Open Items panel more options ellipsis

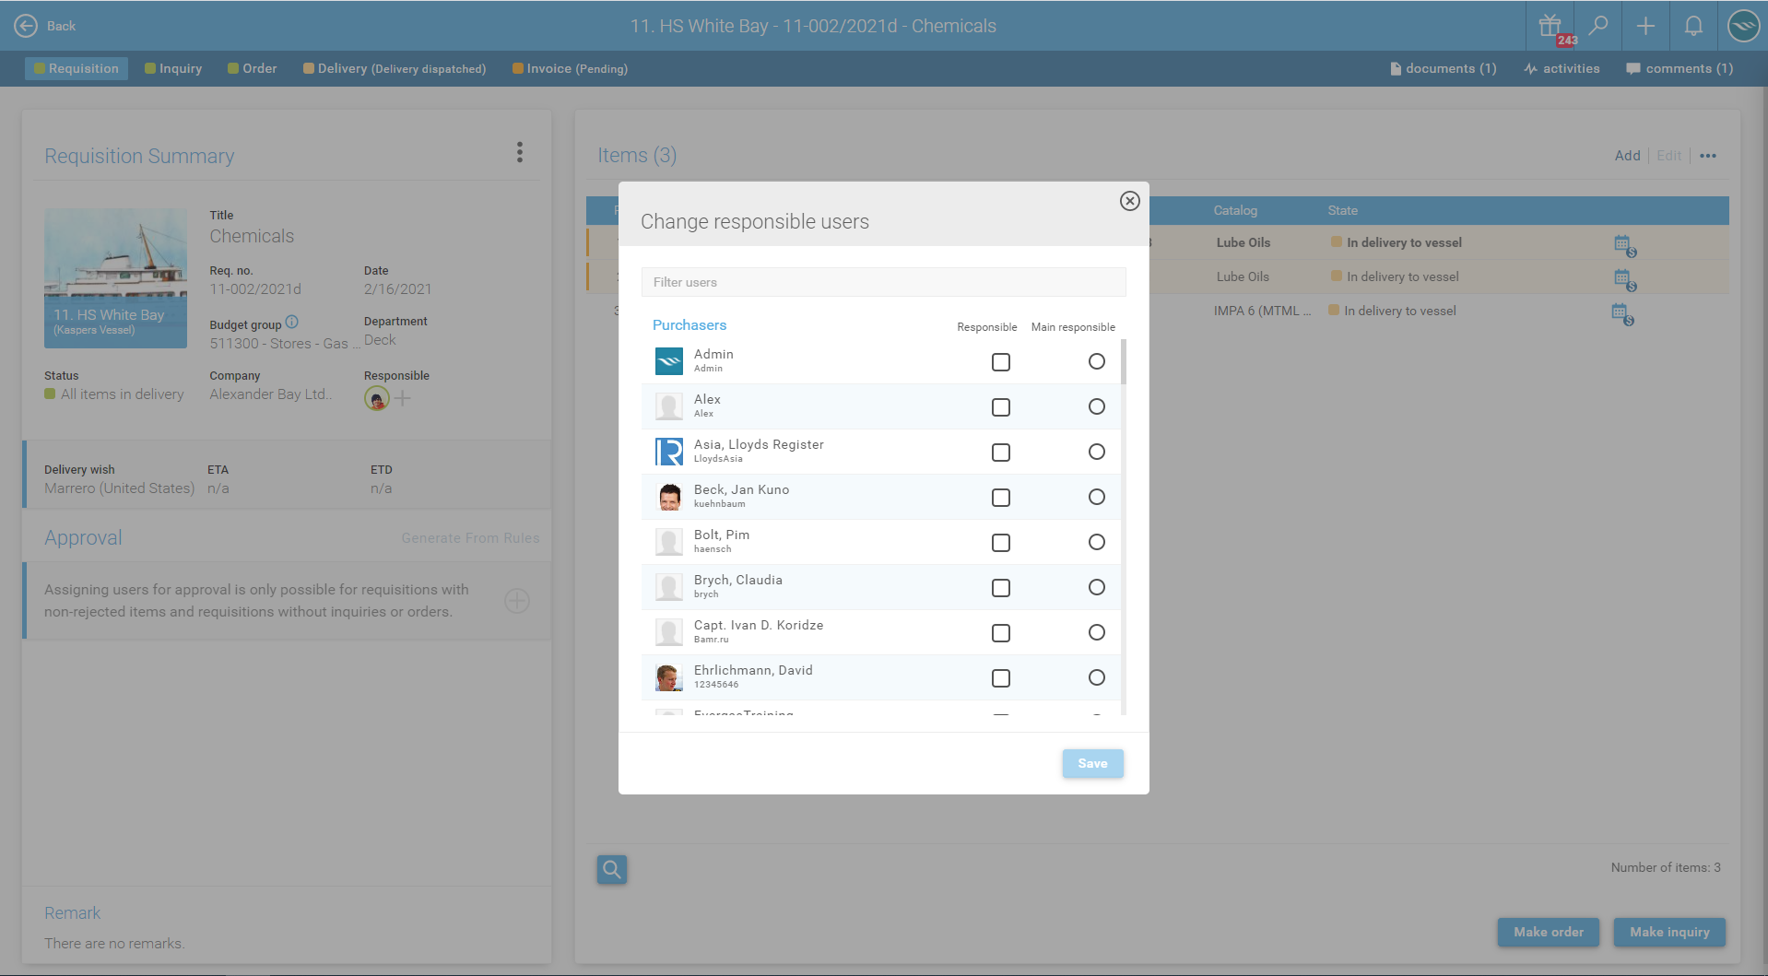coord(1708,156)
